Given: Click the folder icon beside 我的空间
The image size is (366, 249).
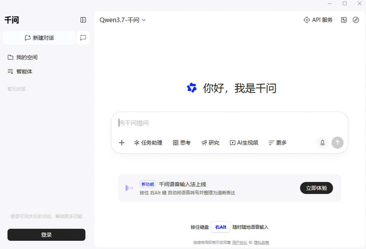Looking at the screenshot, I should coord(10,57).
